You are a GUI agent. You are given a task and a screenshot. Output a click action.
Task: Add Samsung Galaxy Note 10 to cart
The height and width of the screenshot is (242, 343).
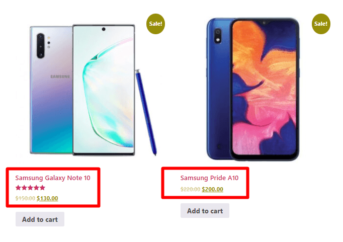pyautogui.click(x=40, y=219)
